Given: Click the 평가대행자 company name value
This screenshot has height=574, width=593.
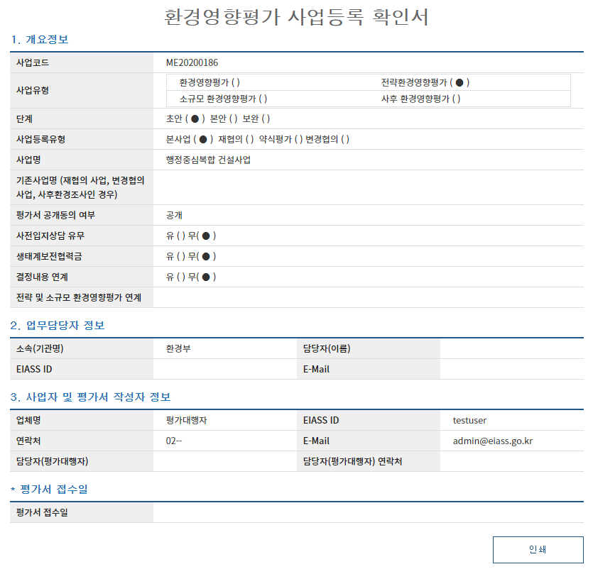Looking at the screenshot, I should [x=186, y=420].
